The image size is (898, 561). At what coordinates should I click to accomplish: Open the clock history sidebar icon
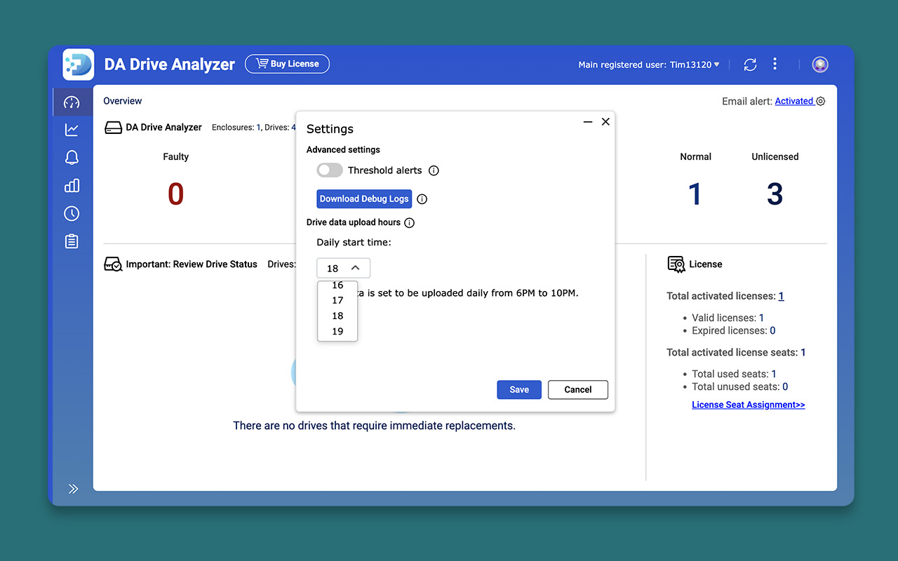(72, 214)
